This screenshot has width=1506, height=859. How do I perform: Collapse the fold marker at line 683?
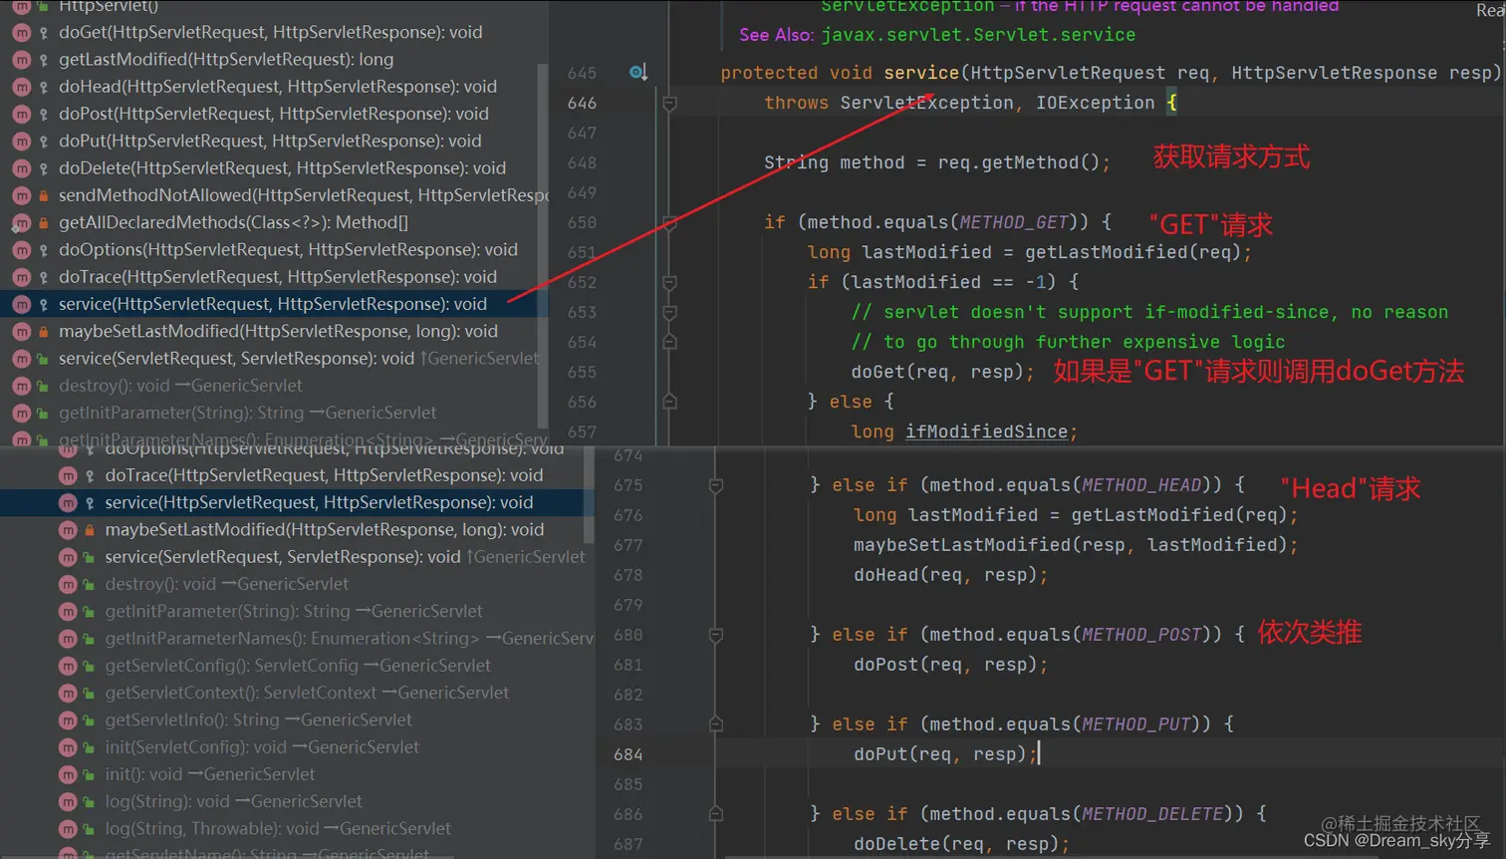715,724
